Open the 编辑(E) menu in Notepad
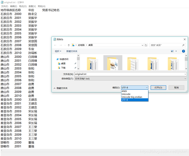The width and height of the screenshot is (189, 156). (13, 6)
